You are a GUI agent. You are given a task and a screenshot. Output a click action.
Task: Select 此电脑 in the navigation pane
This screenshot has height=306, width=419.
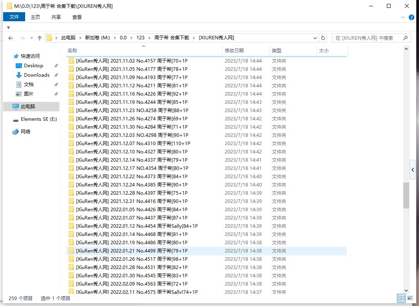31,107
